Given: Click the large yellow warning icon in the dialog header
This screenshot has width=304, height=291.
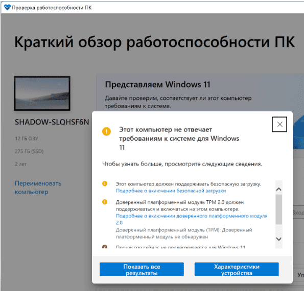Looking at the screenshot, I should (106, 131).
